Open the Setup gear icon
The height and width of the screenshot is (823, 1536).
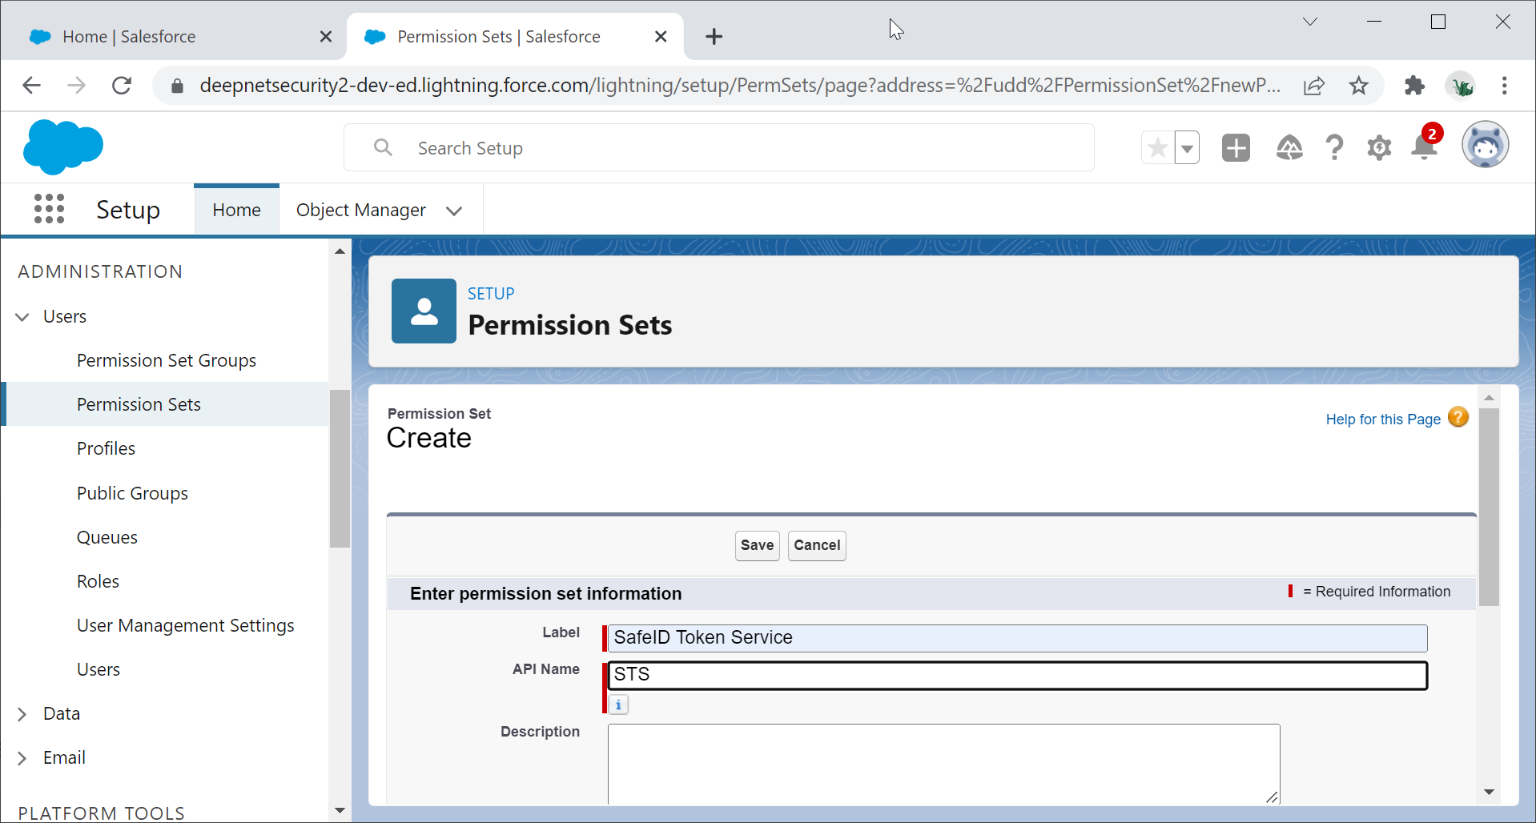[1378, 148]
